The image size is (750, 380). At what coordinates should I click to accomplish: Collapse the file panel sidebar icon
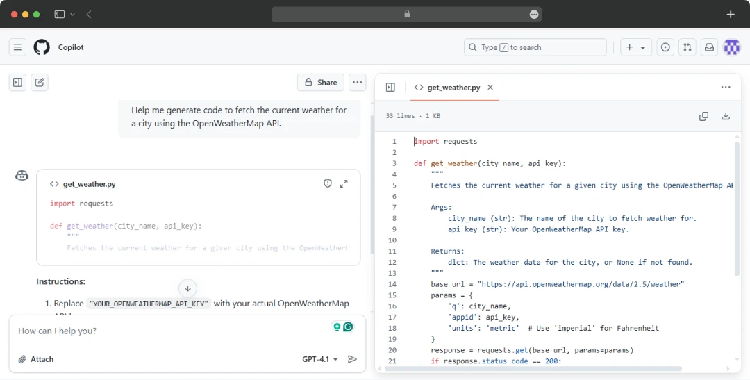pyautogui.click(x=390, y=87)
